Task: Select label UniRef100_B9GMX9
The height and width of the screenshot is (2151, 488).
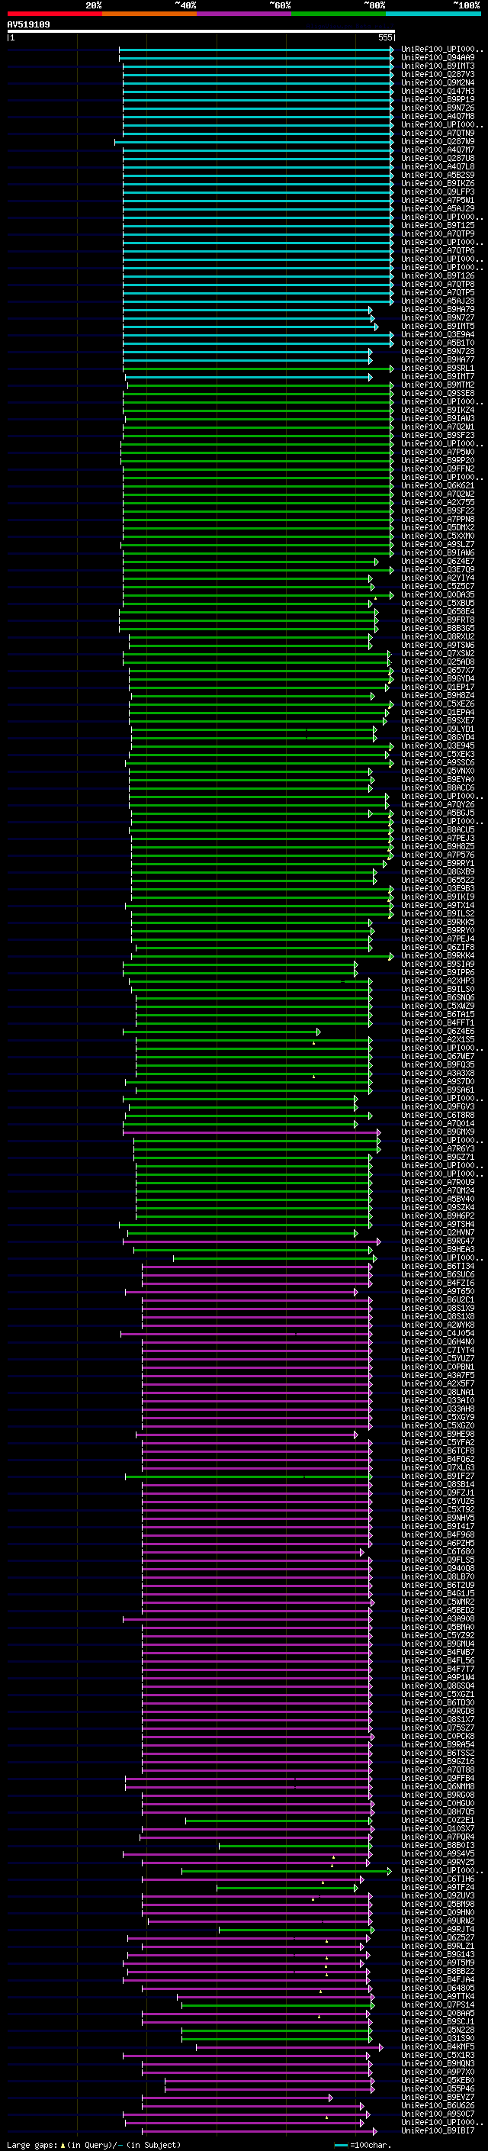Action: (438, 1132)
